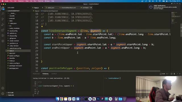Select the Terminal panel tab

click(45, 74)
